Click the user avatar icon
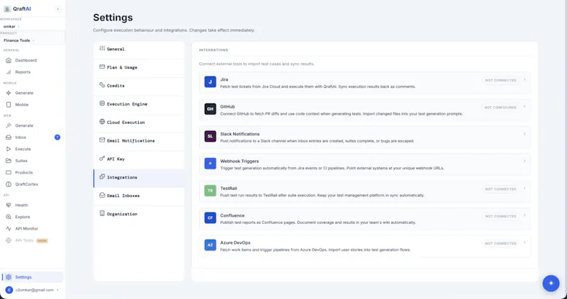Screen dimensions: 567x299 pyautogui.click(x=9, y=290)
